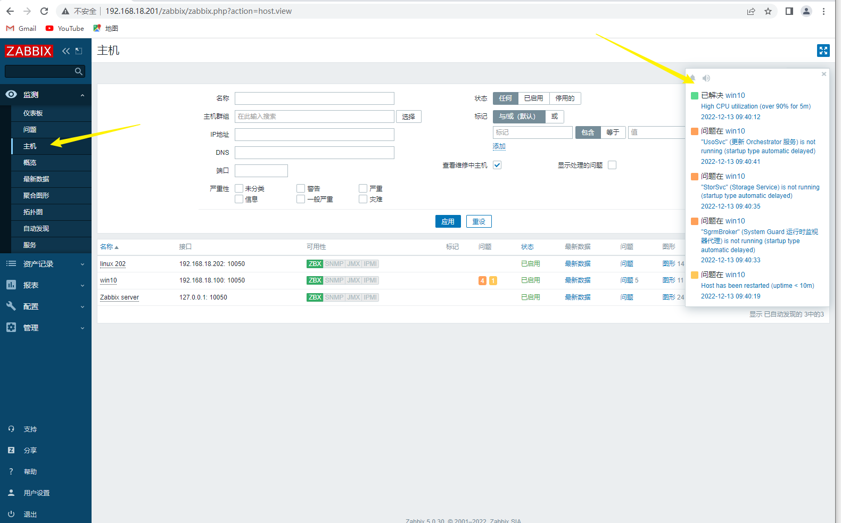Mute notifications via speaker icon

click(x=706, y=78)
